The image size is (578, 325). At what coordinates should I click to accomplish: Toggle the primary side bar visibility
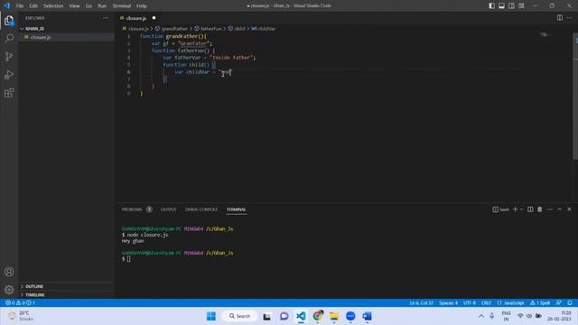[491, 6]
